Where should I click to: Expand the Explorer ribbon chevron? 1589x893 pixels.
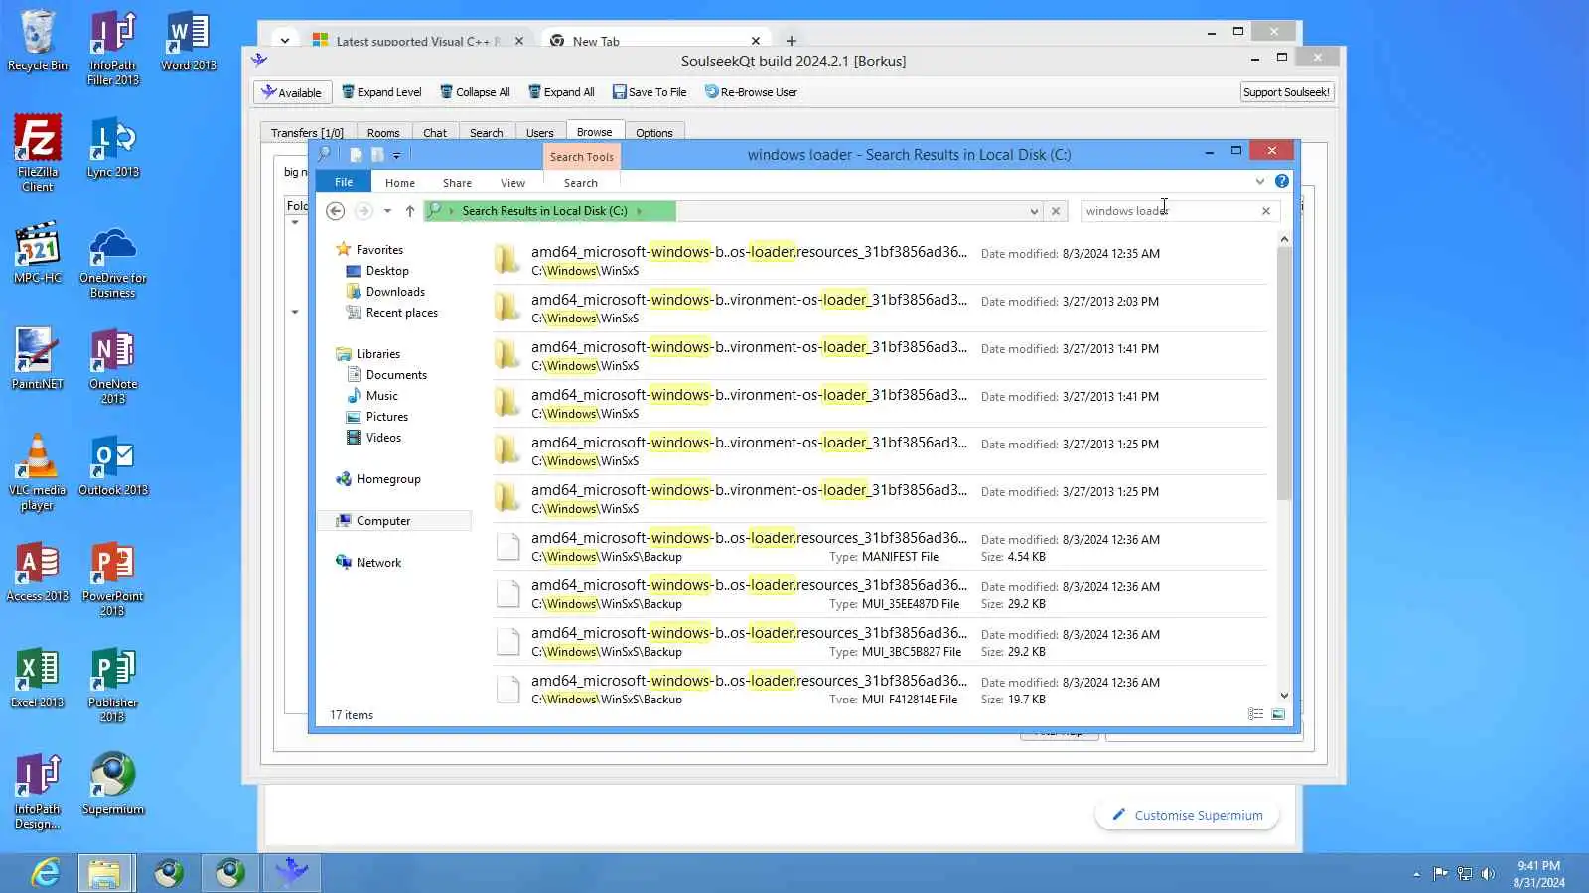click(1260, 181)
